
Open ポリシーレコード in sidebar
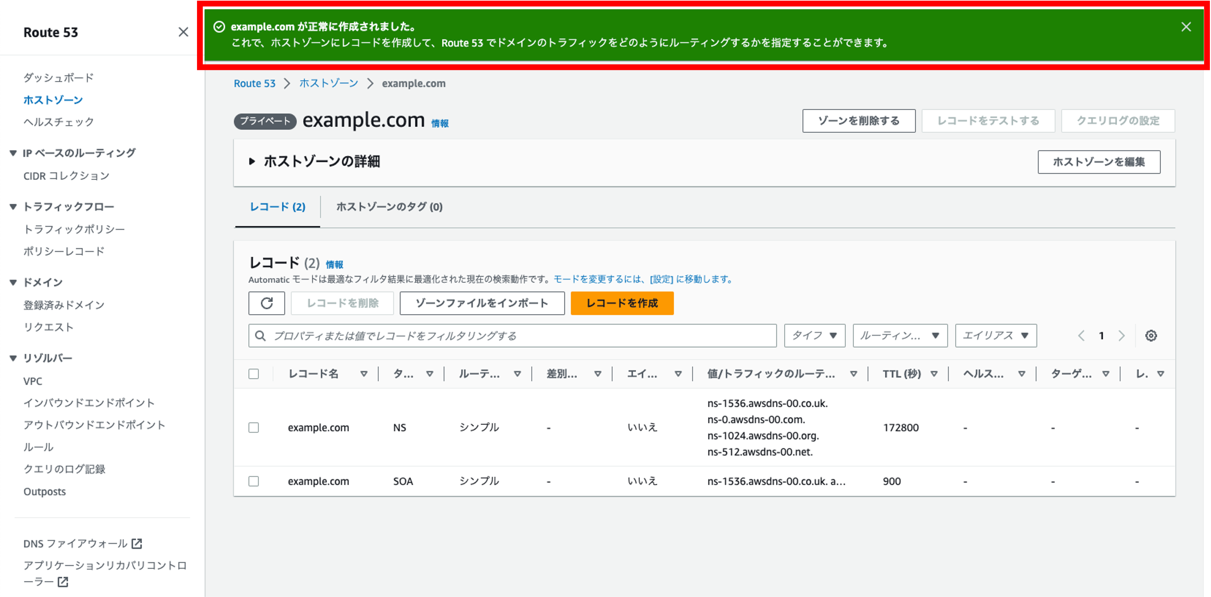[x=64, y=252]
